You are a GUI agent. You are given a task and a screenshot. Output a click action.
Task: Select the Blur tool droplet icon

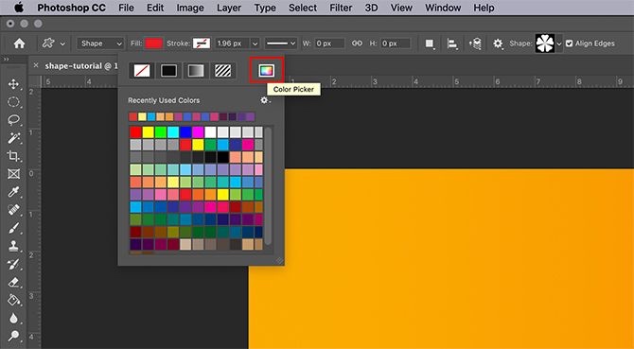[x=13, y=319]
